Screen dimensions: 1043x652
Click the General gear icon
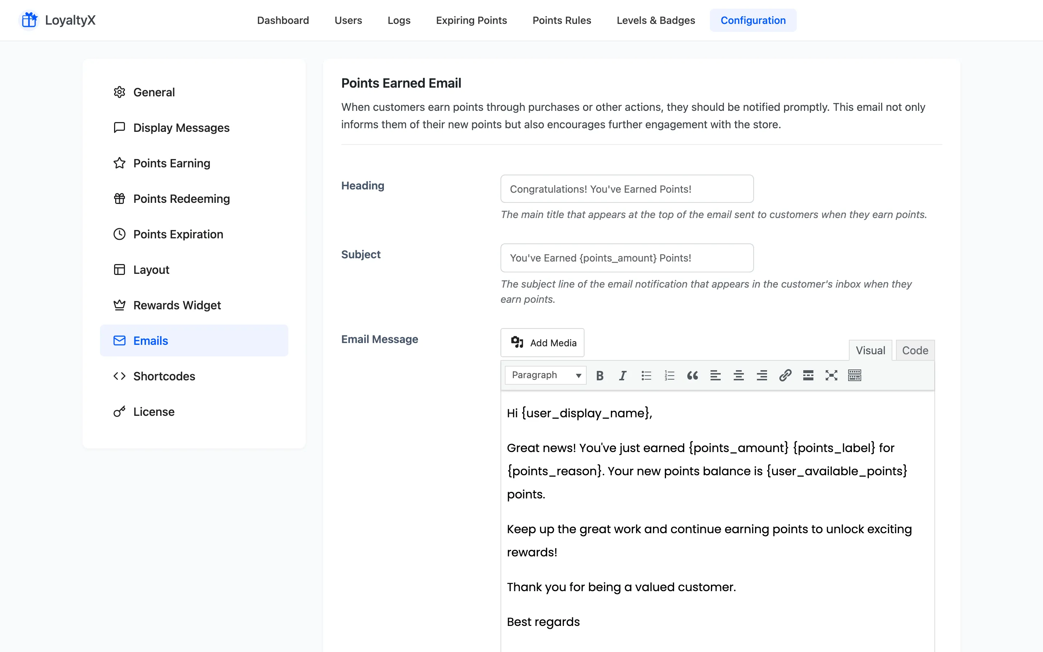click(x=120, y=92)
